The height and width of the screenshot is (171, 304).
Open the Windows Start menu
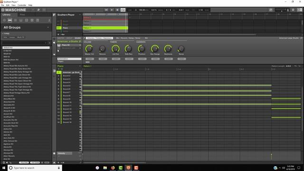pyautogui.click(x=4, y=168)
